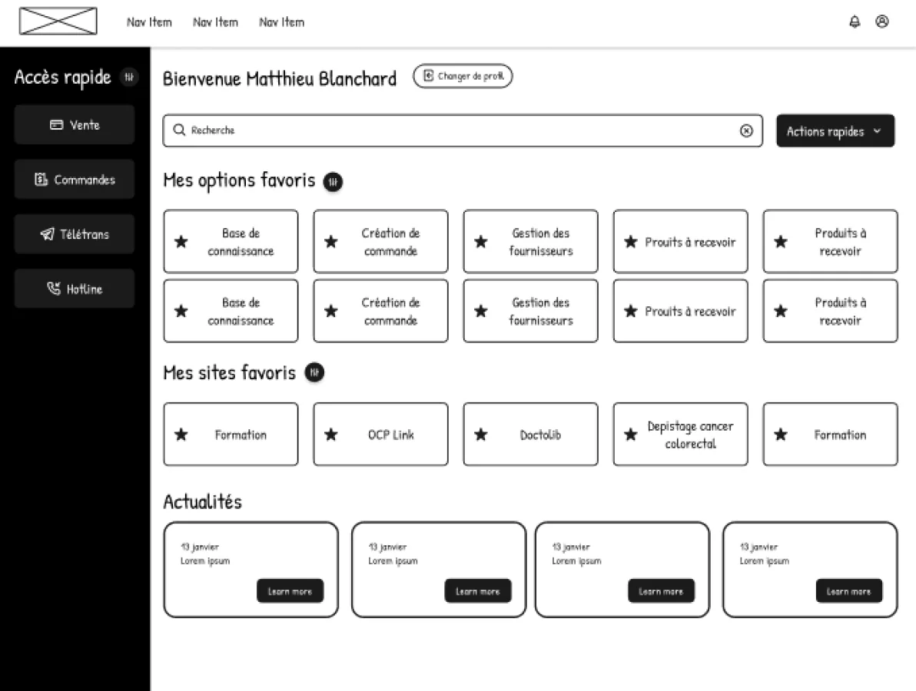Open the OCP Link favorite site

tap(381, 435)
